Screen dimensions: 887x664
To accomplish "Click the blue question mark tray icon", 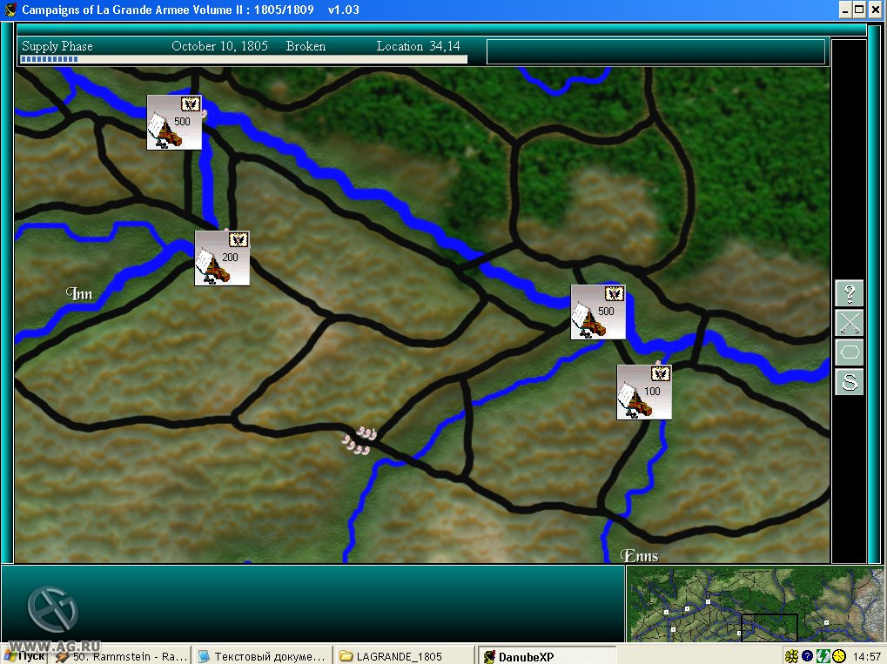I will pos(807,656).
